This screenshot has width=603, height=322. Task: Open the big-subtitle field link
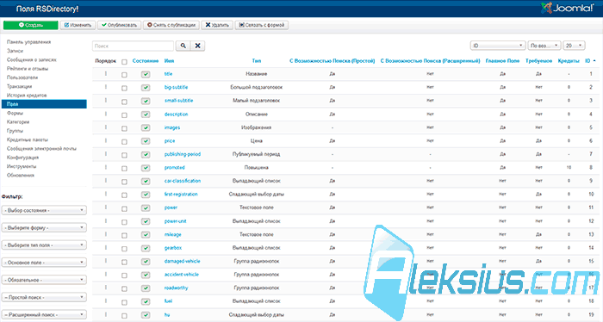pyautogui.click(x=176, y=87)
